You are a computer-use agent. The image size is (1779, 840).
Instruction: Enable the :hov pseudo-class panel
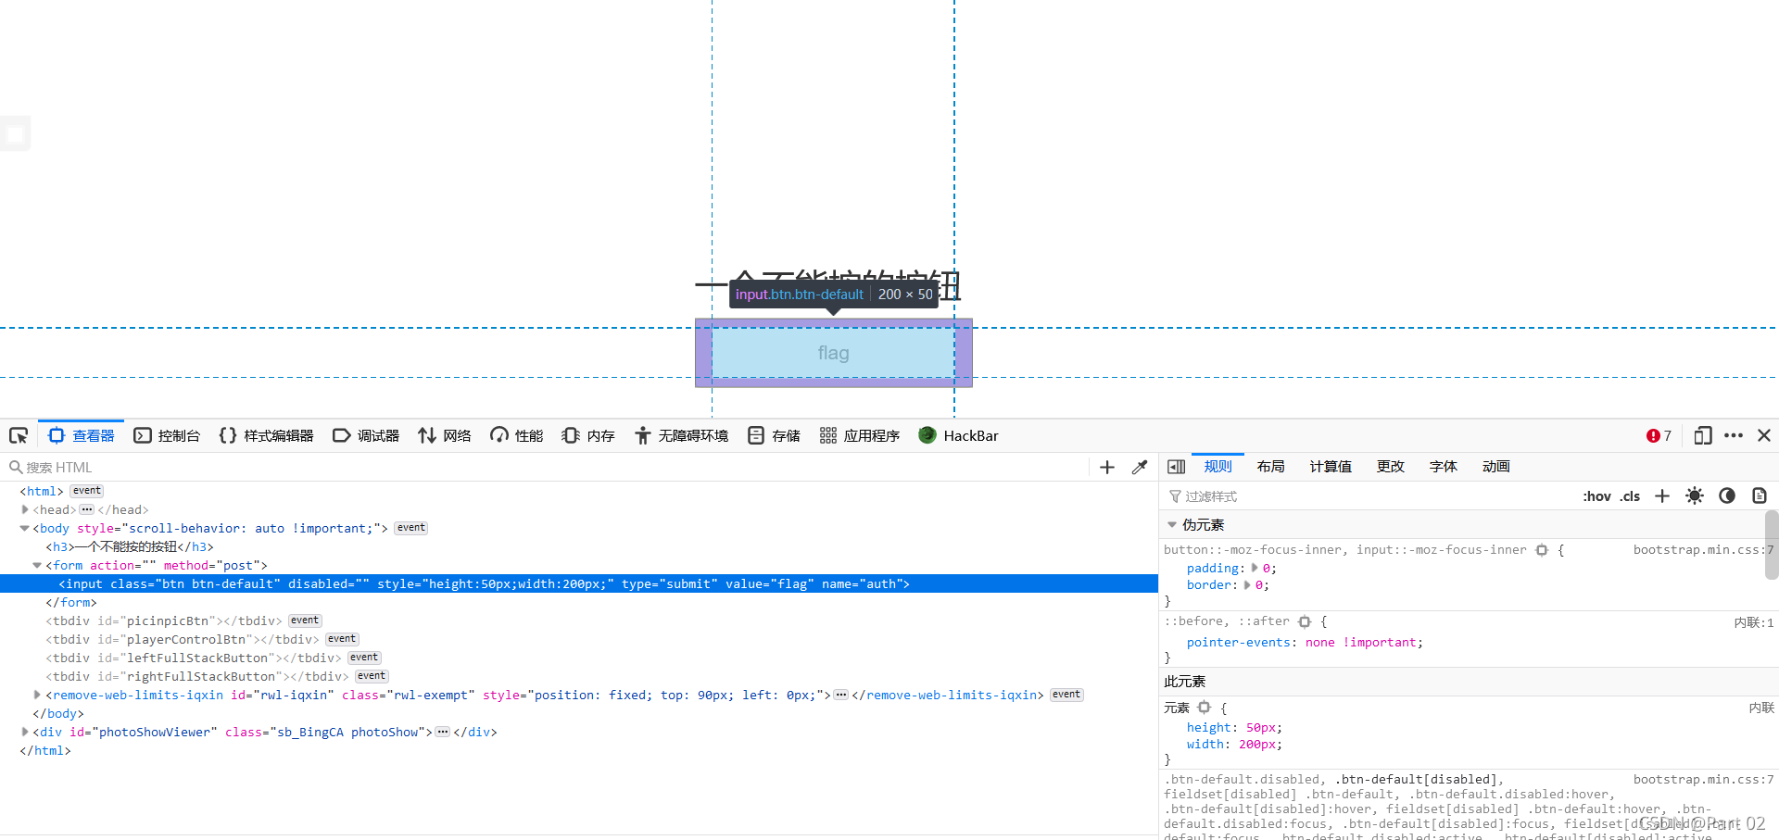coord(1596,496)
